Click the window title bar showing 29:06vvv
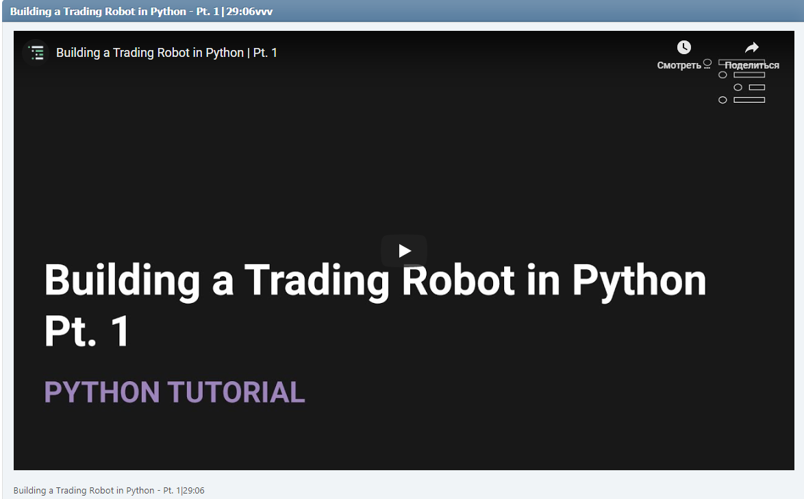The height and width of the screenshot is (499, 804). tap(402, 11)
